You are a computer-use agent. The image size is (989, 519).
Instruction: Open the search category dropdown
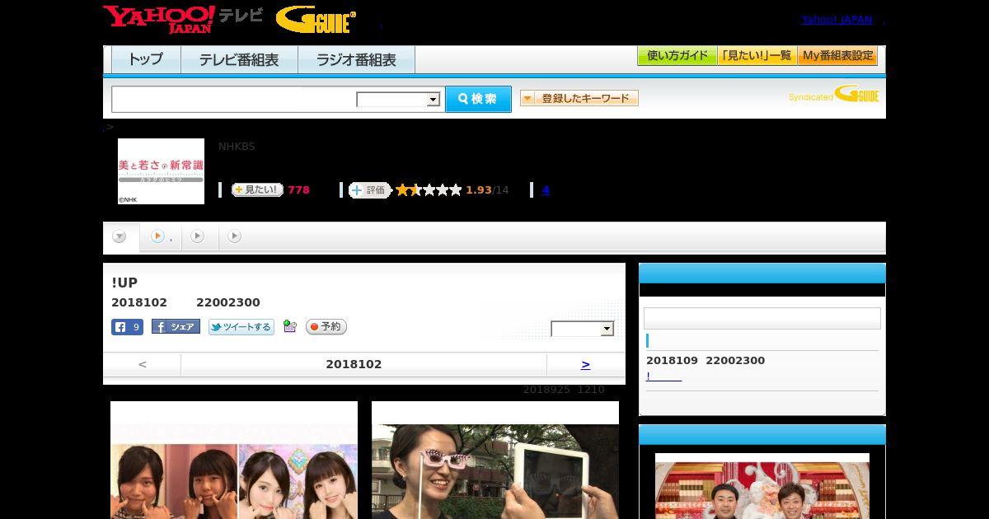tap(398, 100)
